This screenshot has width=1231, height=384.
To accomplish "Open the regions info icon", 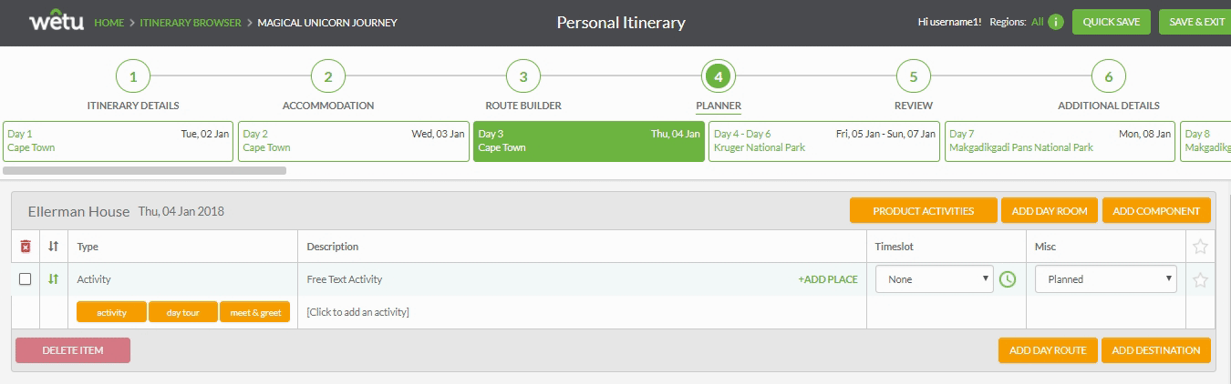I will tap(1056, 22).
